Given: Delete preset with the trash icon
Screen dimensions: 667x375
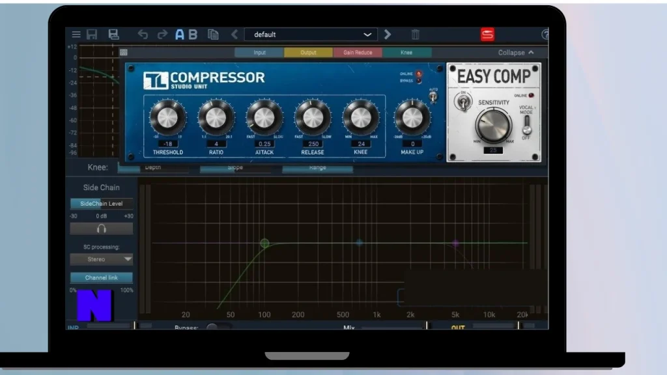Looking at the screenshot, I should (416, 35).
